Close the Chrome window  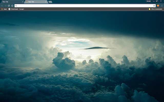(x=161, y=1)
